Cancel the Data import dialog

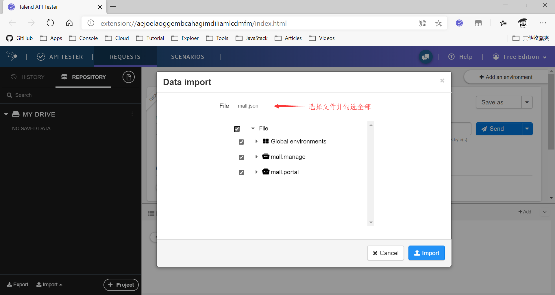point(385,253)
